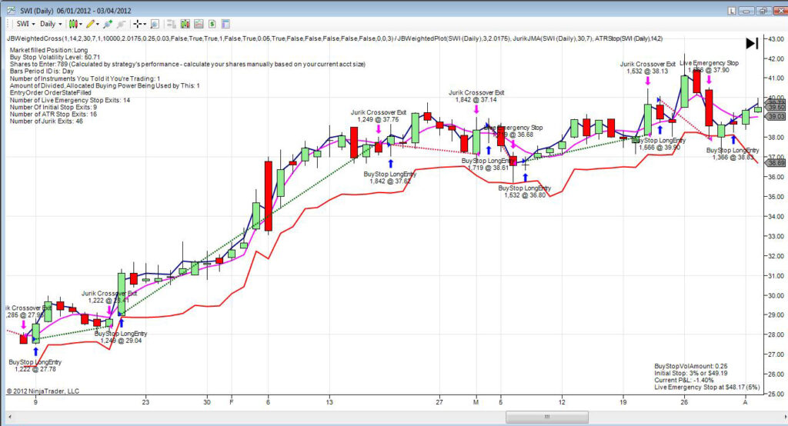Click 'Jurik Crossover Exit 1,842 @ 37.14' label
The width and height of the screenshot is (788, 426).
click(x=476, y=96)
